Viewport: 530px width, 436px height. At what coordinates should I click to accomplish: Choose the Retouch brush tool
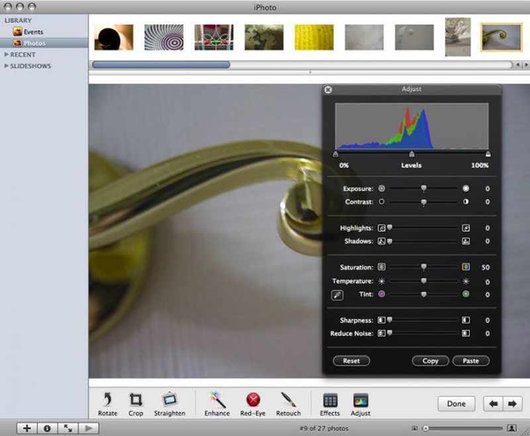(288, 400)
